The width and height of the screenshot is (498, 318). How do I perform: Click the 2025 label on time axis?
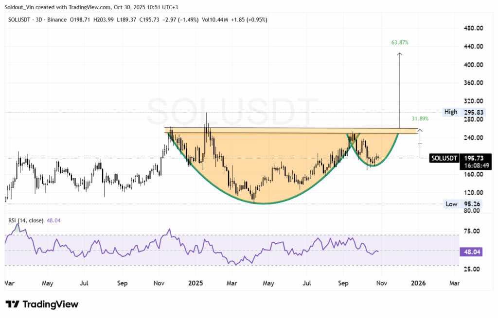[196, 283]
